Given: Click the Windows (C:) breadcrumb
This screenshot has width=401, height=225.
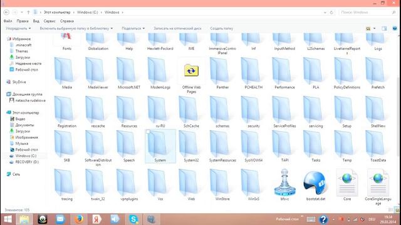Looking at the screenshot, I should click(x=87, y=12).
